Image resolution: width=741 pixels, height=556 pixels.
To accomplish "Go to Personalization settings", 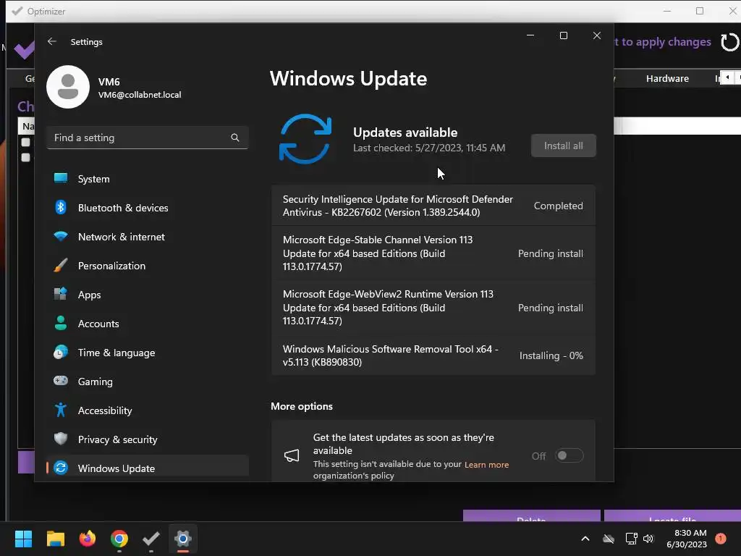I will point(148,266).
